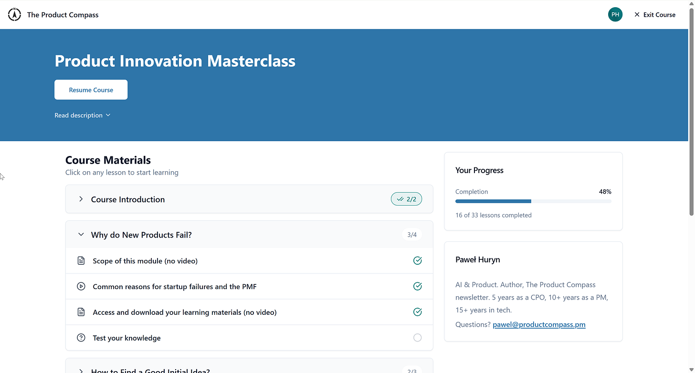
Task: Toggle completion check for Common reasons for startup failures
Action: point(417,287)
